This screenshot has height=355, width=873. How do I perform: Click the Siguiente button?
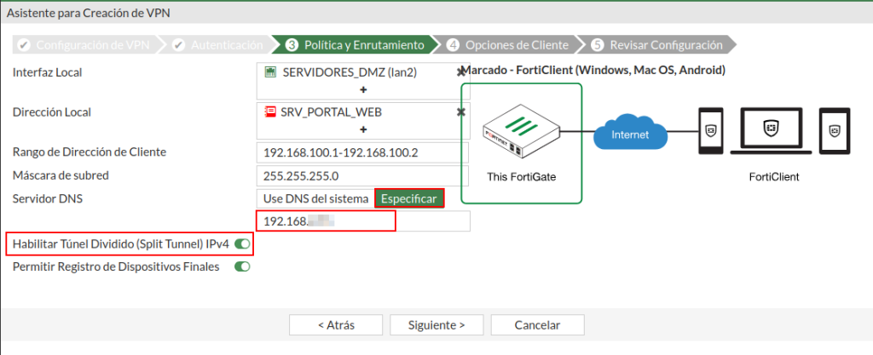436,324
